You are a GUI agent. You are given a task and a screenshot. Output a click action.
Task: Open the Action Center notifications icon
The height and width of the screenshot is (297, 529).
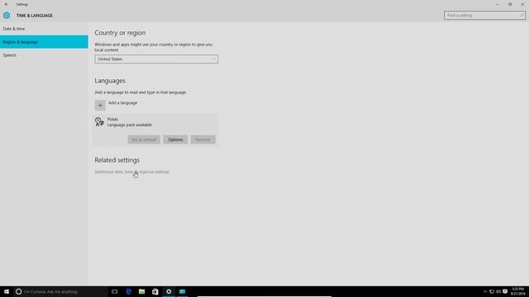click(505, 291)
